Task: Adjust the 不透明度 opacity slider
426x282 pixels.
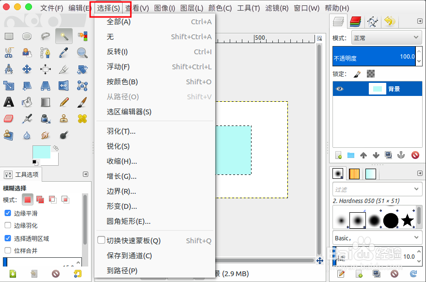Action: 374,56
